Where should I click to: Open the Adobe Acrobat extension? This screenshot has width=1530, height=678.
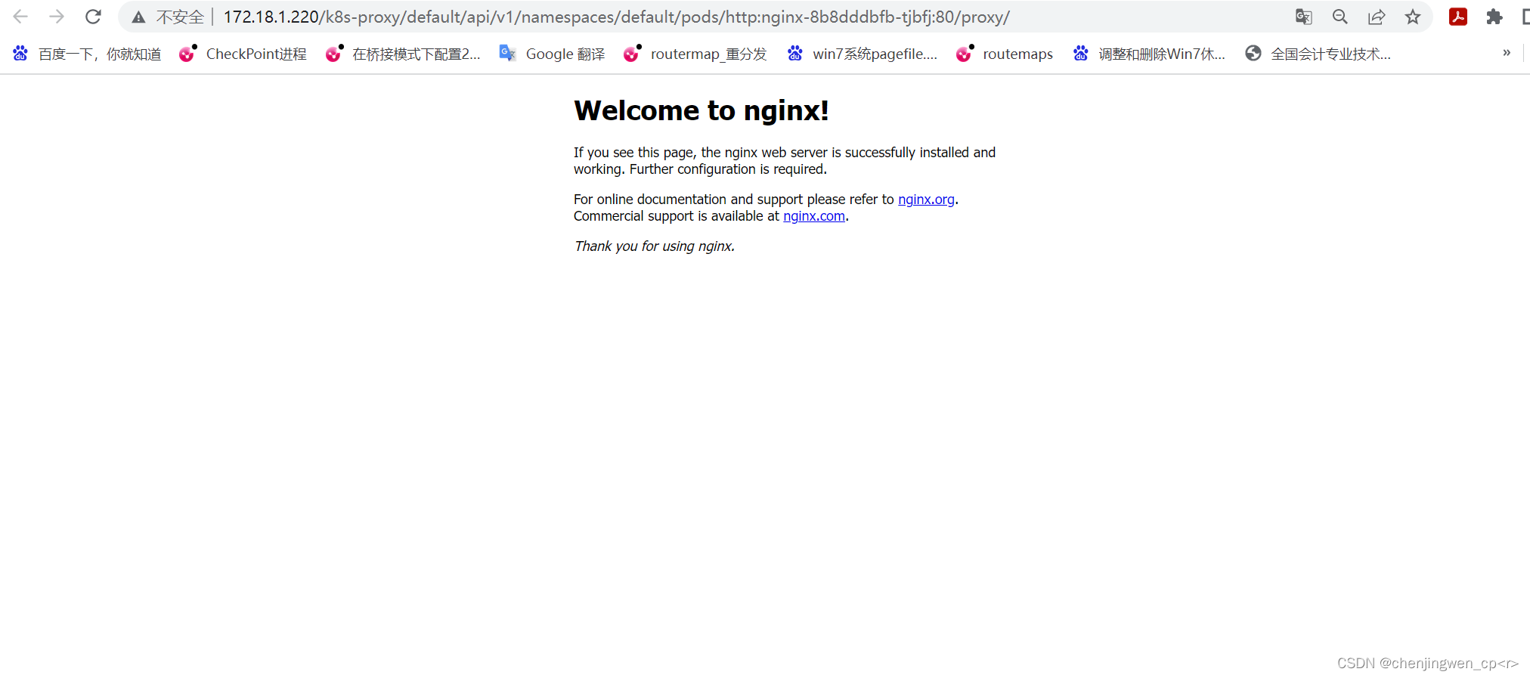1458,17
